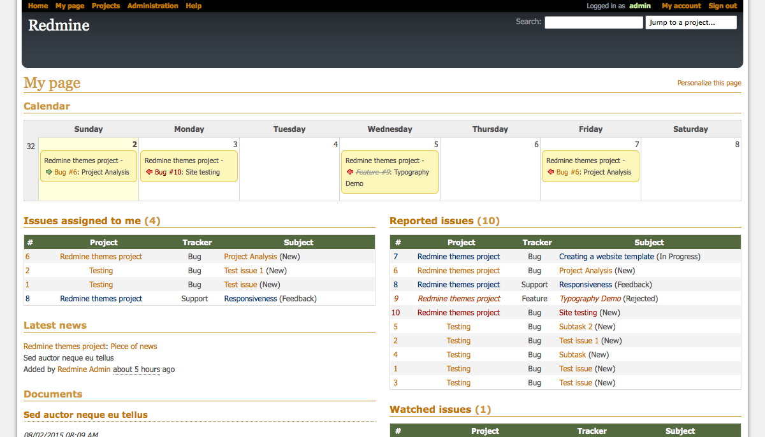The width and height of the screenshot is (765, 437).
Task: Click Responsiveness subject in reported issues
Action: pos(585,285)
